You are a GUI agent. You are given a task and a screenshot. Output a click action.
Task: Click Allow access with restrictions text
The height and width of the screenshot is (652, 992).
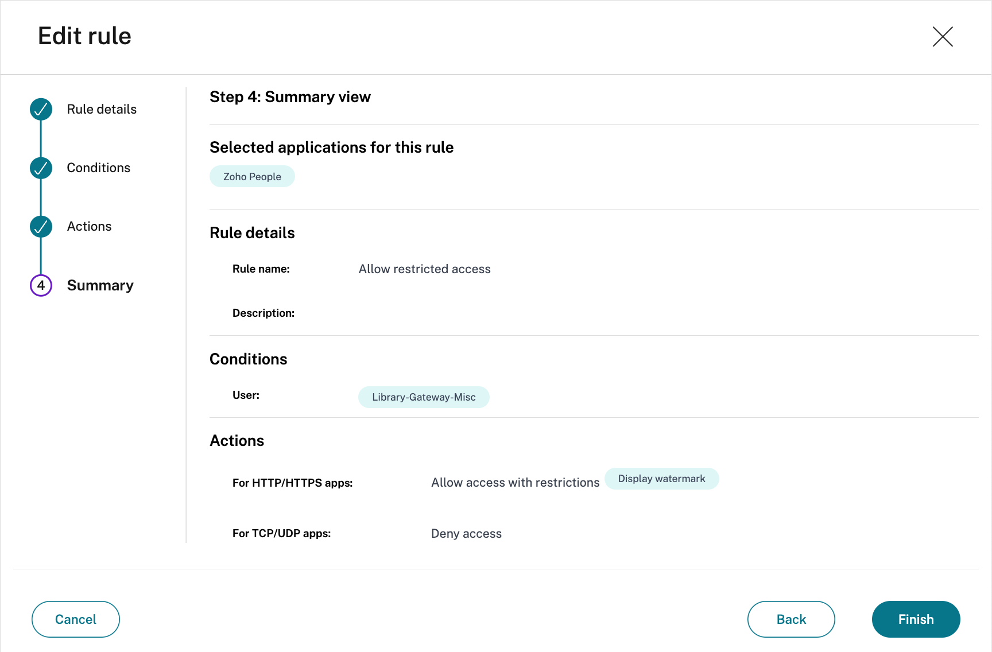coord(515,483)
